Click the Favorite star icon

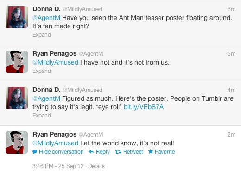coord(151,151)
